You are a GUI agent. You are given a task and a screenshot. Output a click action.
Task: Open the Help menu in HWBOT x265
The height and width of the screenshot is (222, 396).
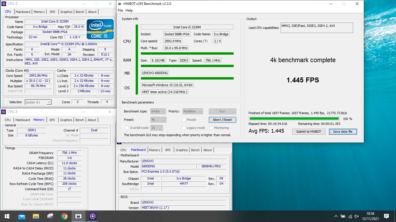pyautogui.click(x=129, y=10)
